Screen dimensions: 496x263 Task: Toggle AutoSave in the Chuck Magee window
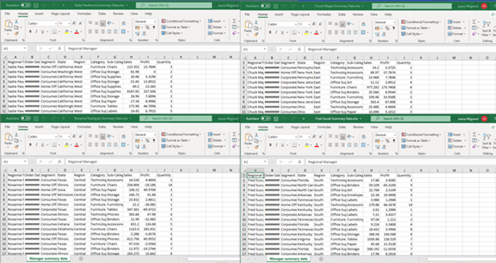pyautogui.click(x=265, y=5)
